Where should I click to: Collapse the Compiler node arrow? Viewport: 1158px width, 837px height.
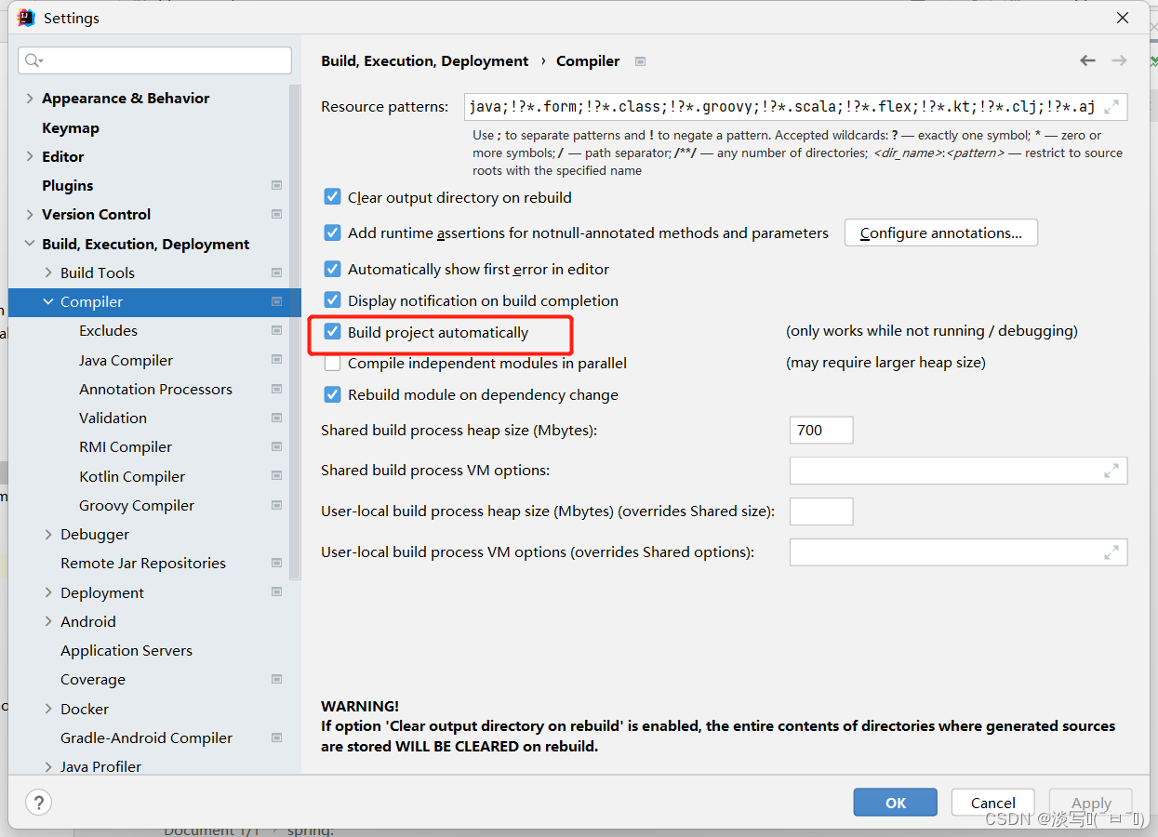click(x=48, y=301)
